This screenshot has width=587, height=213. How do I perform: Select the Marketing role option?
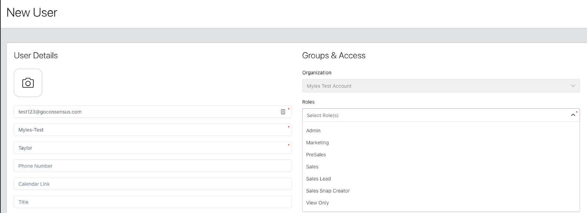(317, 143)
